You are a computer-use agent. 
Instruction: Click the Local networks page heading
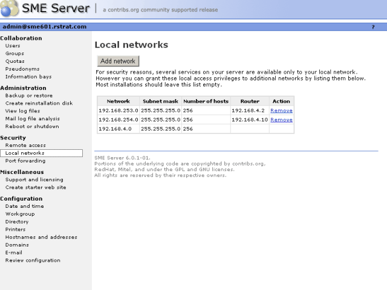coord(131,45)
